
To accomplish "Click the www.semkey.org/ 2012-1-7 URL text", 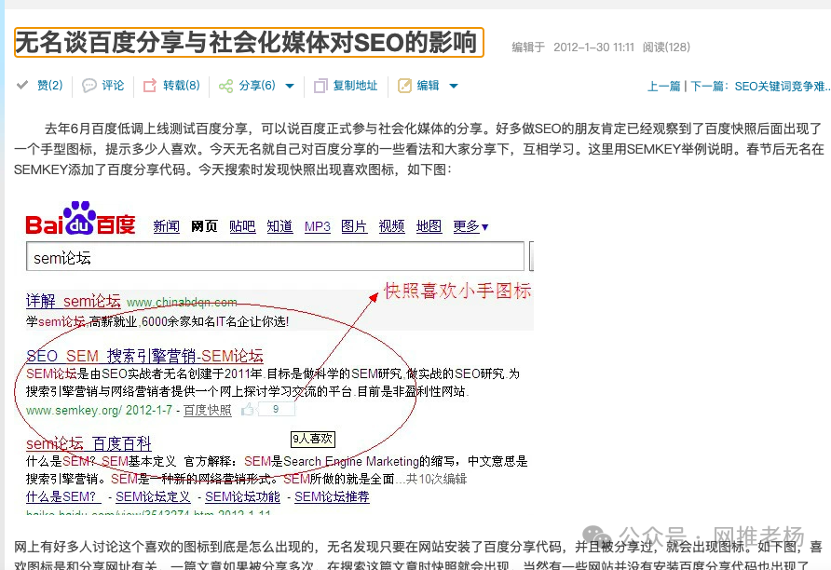I will click(x=99, y=410).
